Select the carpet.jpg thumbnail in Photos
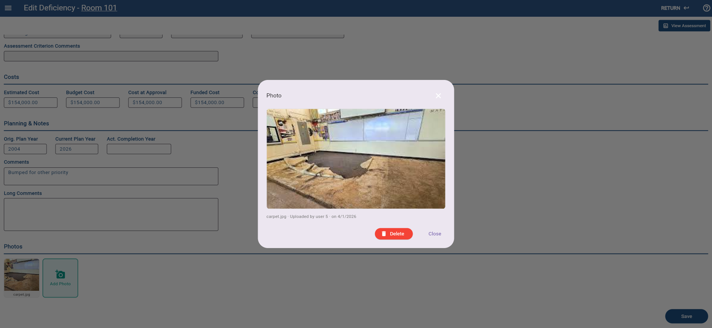Image resolution: width=712 pixels, height=328 pixels. click(22, 275)
